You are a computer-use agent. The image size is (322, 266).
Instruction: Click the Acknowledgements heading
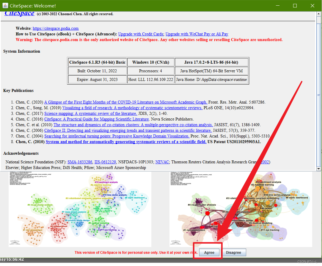point(21,153)
